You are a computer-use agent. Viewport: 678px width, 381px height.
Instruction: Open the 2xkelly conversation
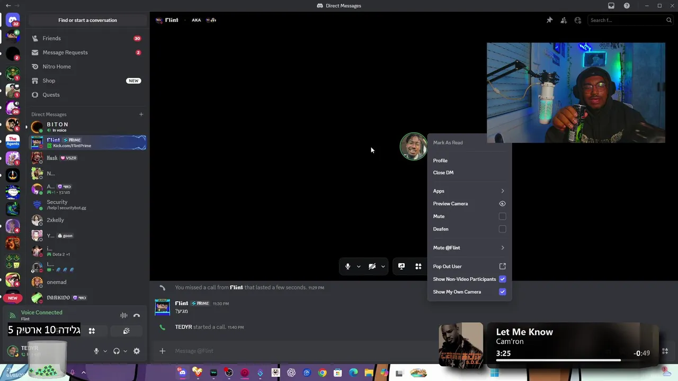pos(87,220)
